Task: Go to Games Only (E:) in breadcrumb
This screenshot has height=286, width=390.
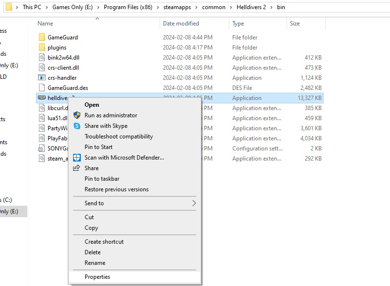Action: tap(73, 7)
